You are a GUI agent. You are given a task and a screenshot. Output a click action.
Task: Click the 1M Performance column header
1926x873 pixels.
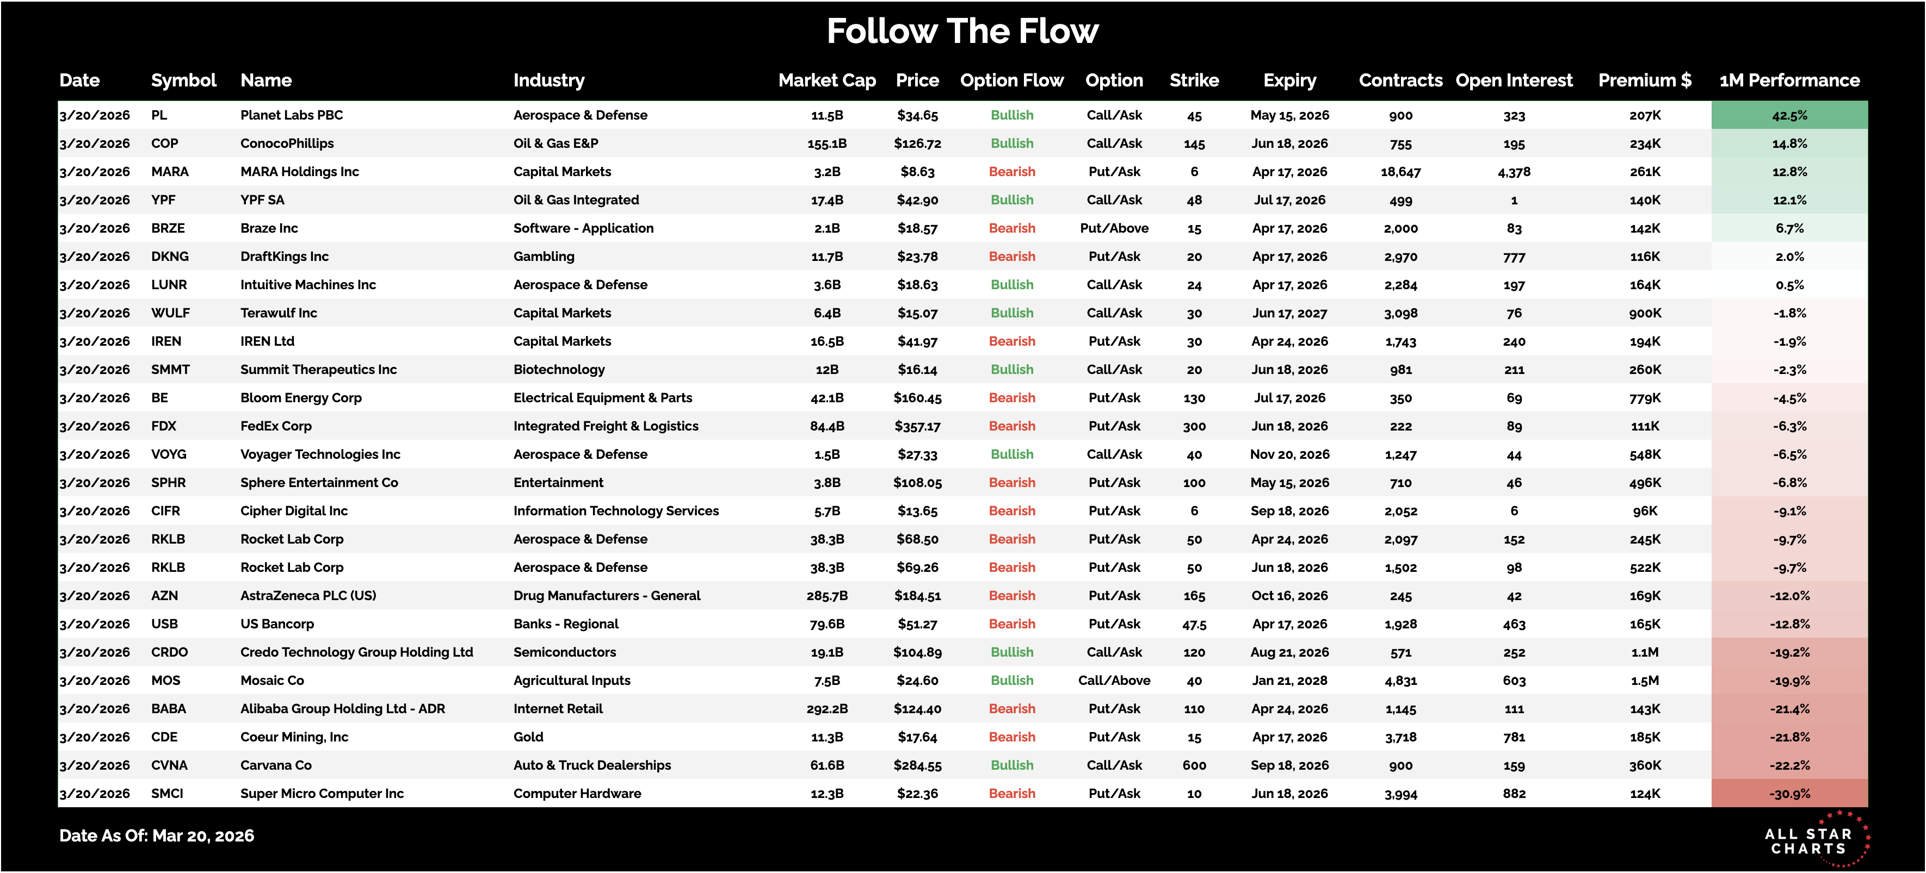pyautogui.click(x=1789, y=80)
